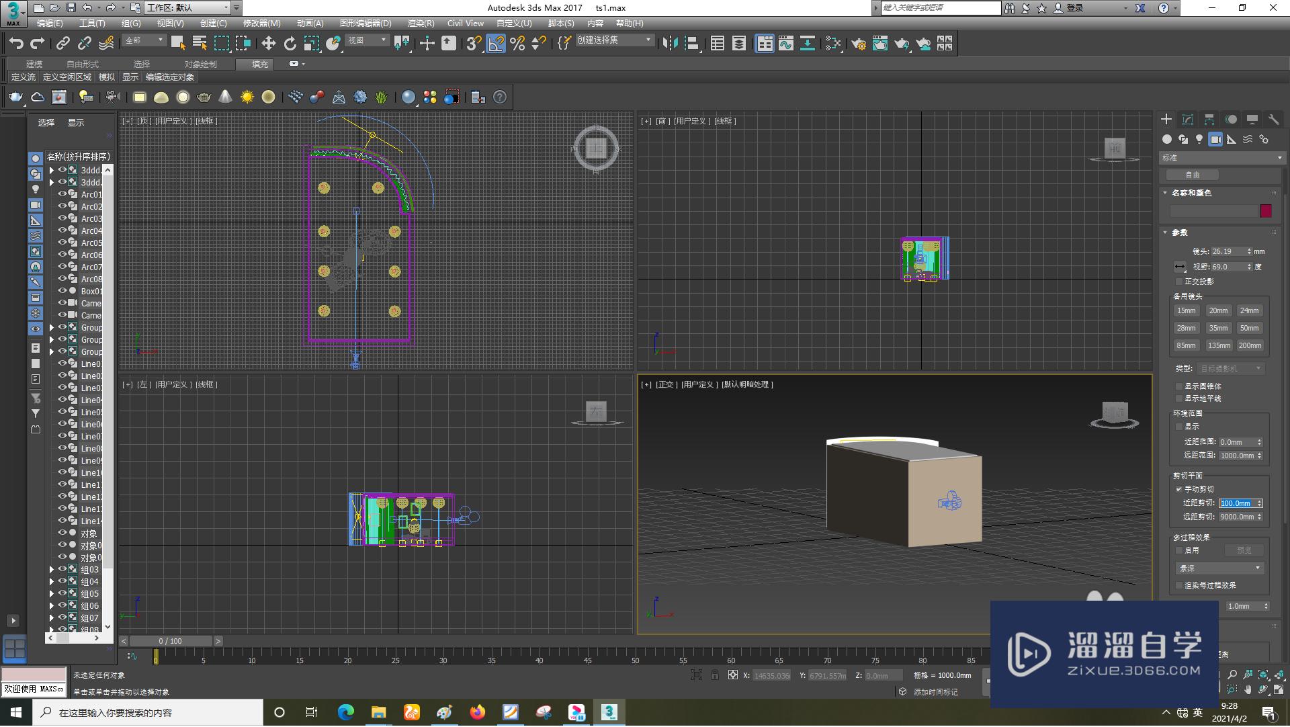Switch to the 对象绘制 ribbon tab
Screen dimensions: 1290x727
(x=201, y=65)
